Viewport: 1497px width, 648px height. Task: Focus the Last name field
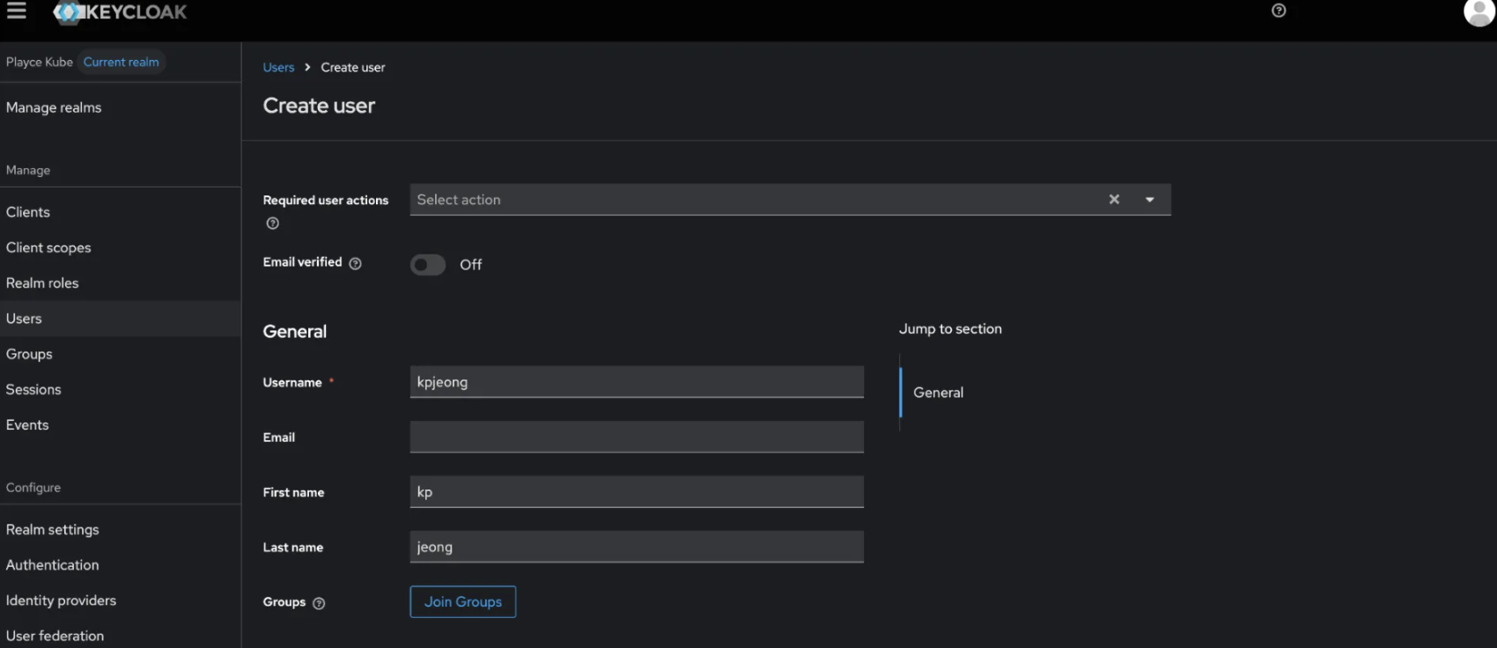pyautogui.click(x=637, y=547)
